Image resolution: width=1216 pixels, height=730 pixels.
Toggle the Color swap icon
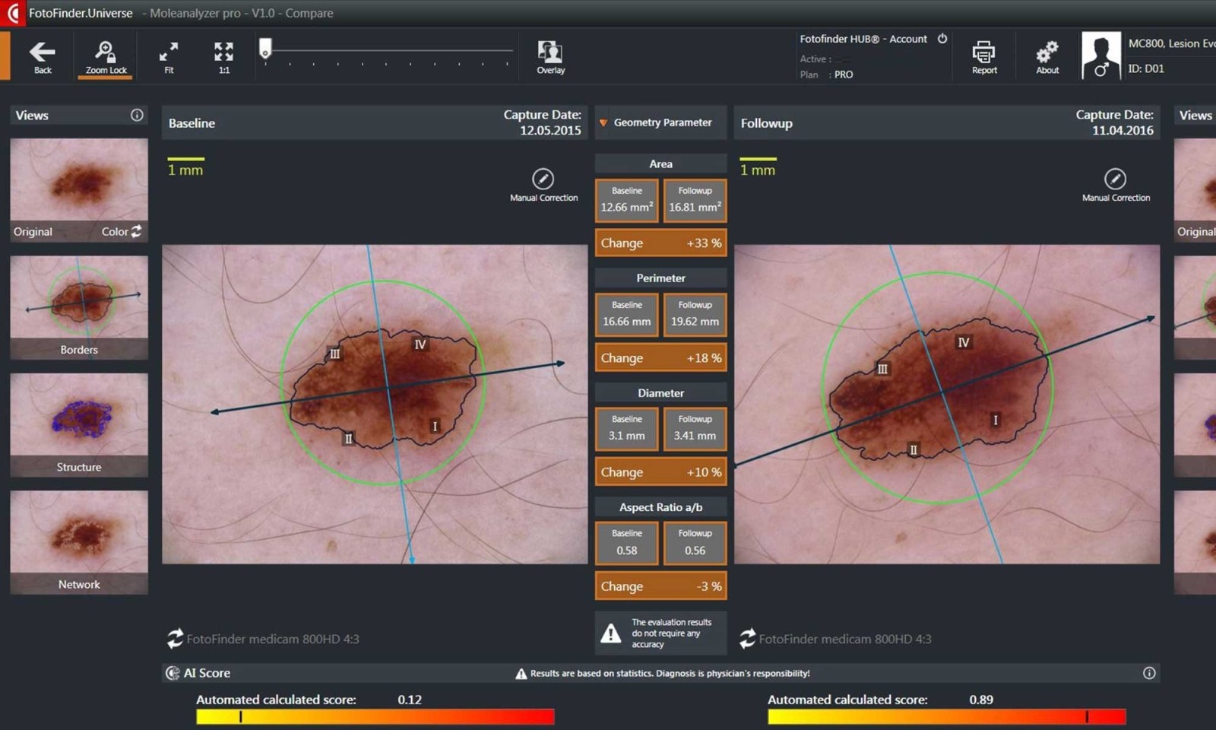tap(136, 231)
